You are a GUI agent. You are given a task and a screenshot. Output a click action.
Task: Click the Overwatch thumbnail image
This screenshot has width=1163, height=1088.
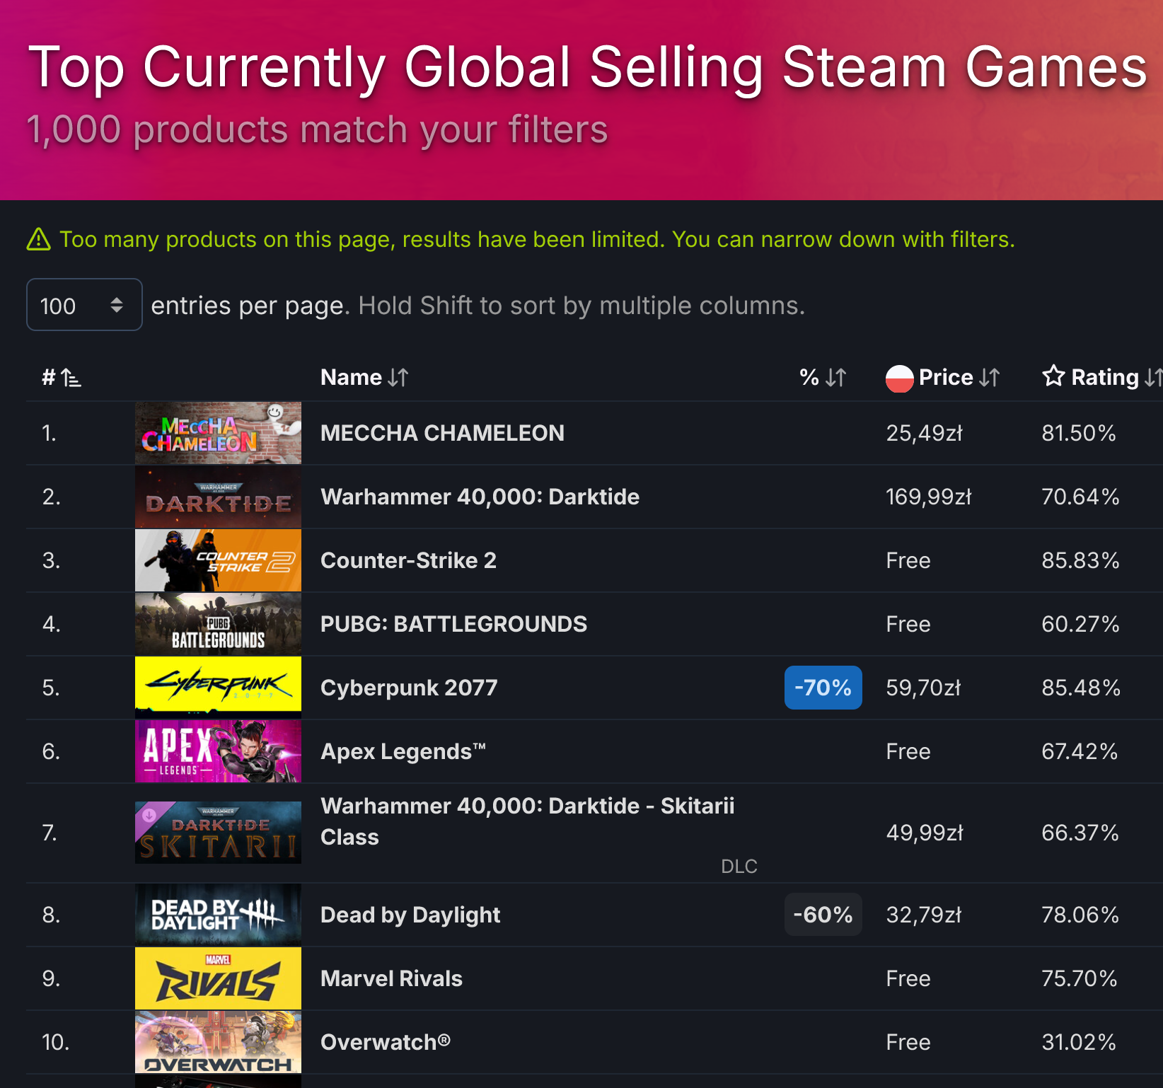tap(218, 1042)
